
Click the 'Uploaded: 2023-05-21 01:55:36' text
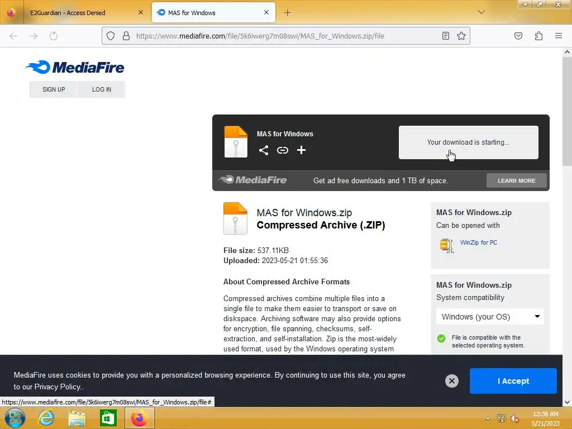point(275,260)
